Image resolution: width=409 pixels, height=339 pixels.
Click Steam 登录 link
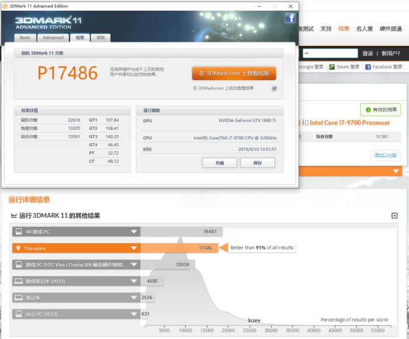(348, 67)
